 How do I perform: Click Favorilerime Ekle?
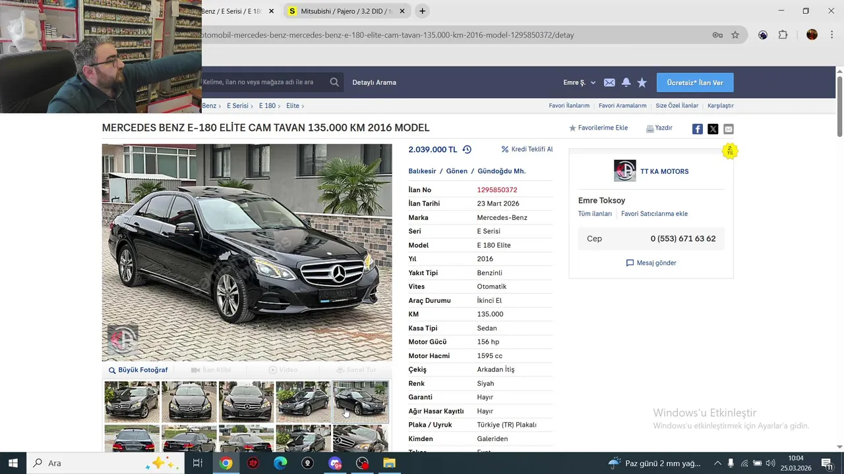(x=598, y=128)
